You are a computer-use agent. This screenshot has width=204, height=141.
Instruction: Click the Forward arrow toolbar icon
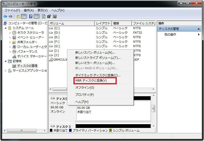(x=11, y=17)
